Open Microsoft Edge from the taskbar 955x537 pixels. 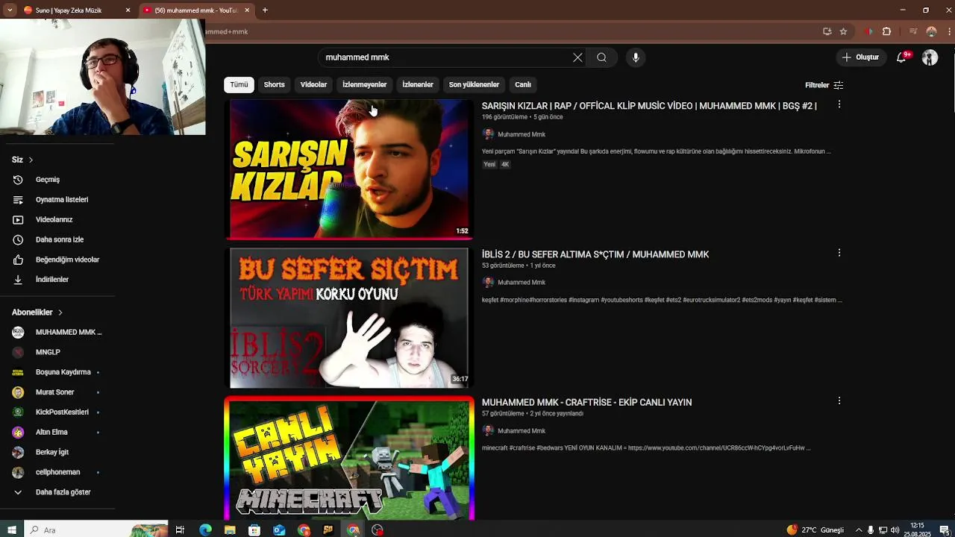click(x=205, y=530)
